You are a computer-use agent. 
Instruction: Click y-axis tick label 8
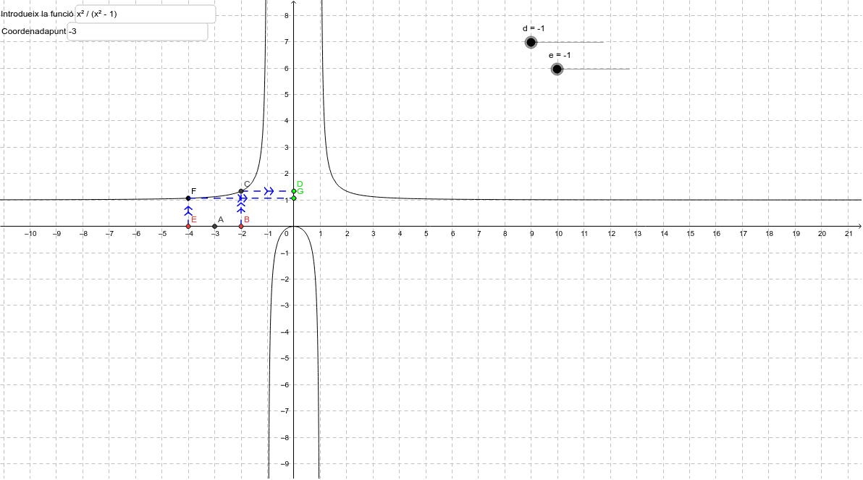[286, 15]
